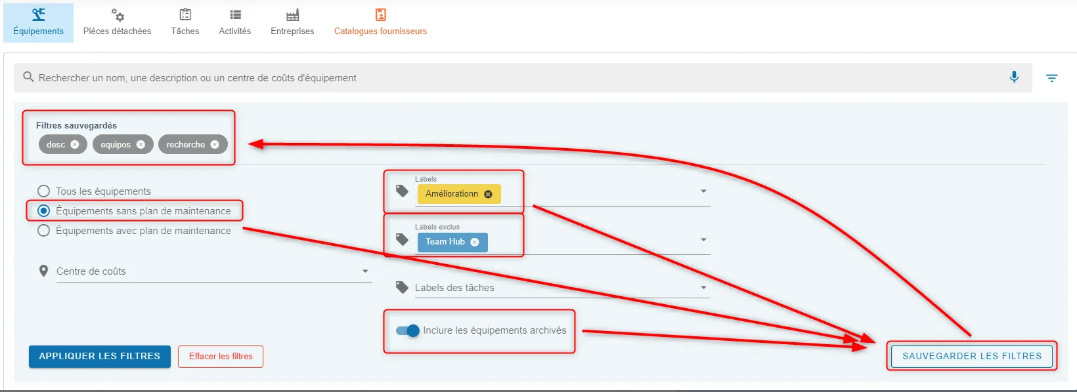Click the Filtres sauvegardés heading
The height and width of the screenshot is (392, 1077).
76,125
